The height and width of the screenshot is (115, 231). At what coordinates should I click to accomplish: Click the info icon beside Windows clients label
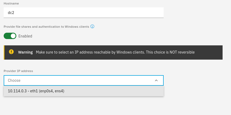(x=92, y=26)
